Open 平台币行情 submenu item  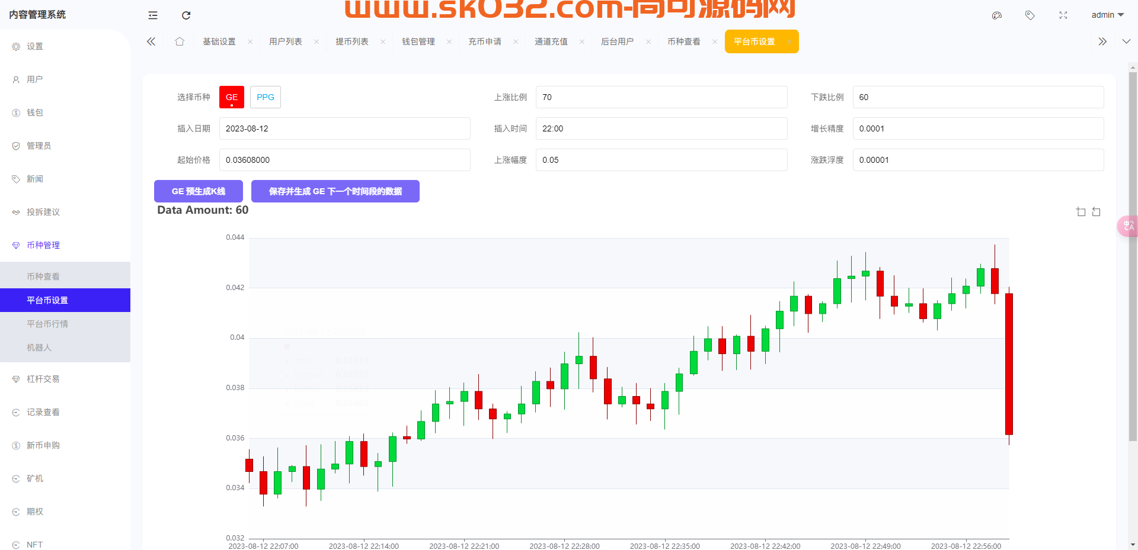(65, 324)
